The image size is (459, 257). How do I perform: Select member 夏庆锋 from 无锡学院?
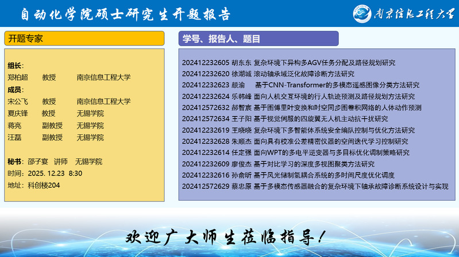(17, 113)
